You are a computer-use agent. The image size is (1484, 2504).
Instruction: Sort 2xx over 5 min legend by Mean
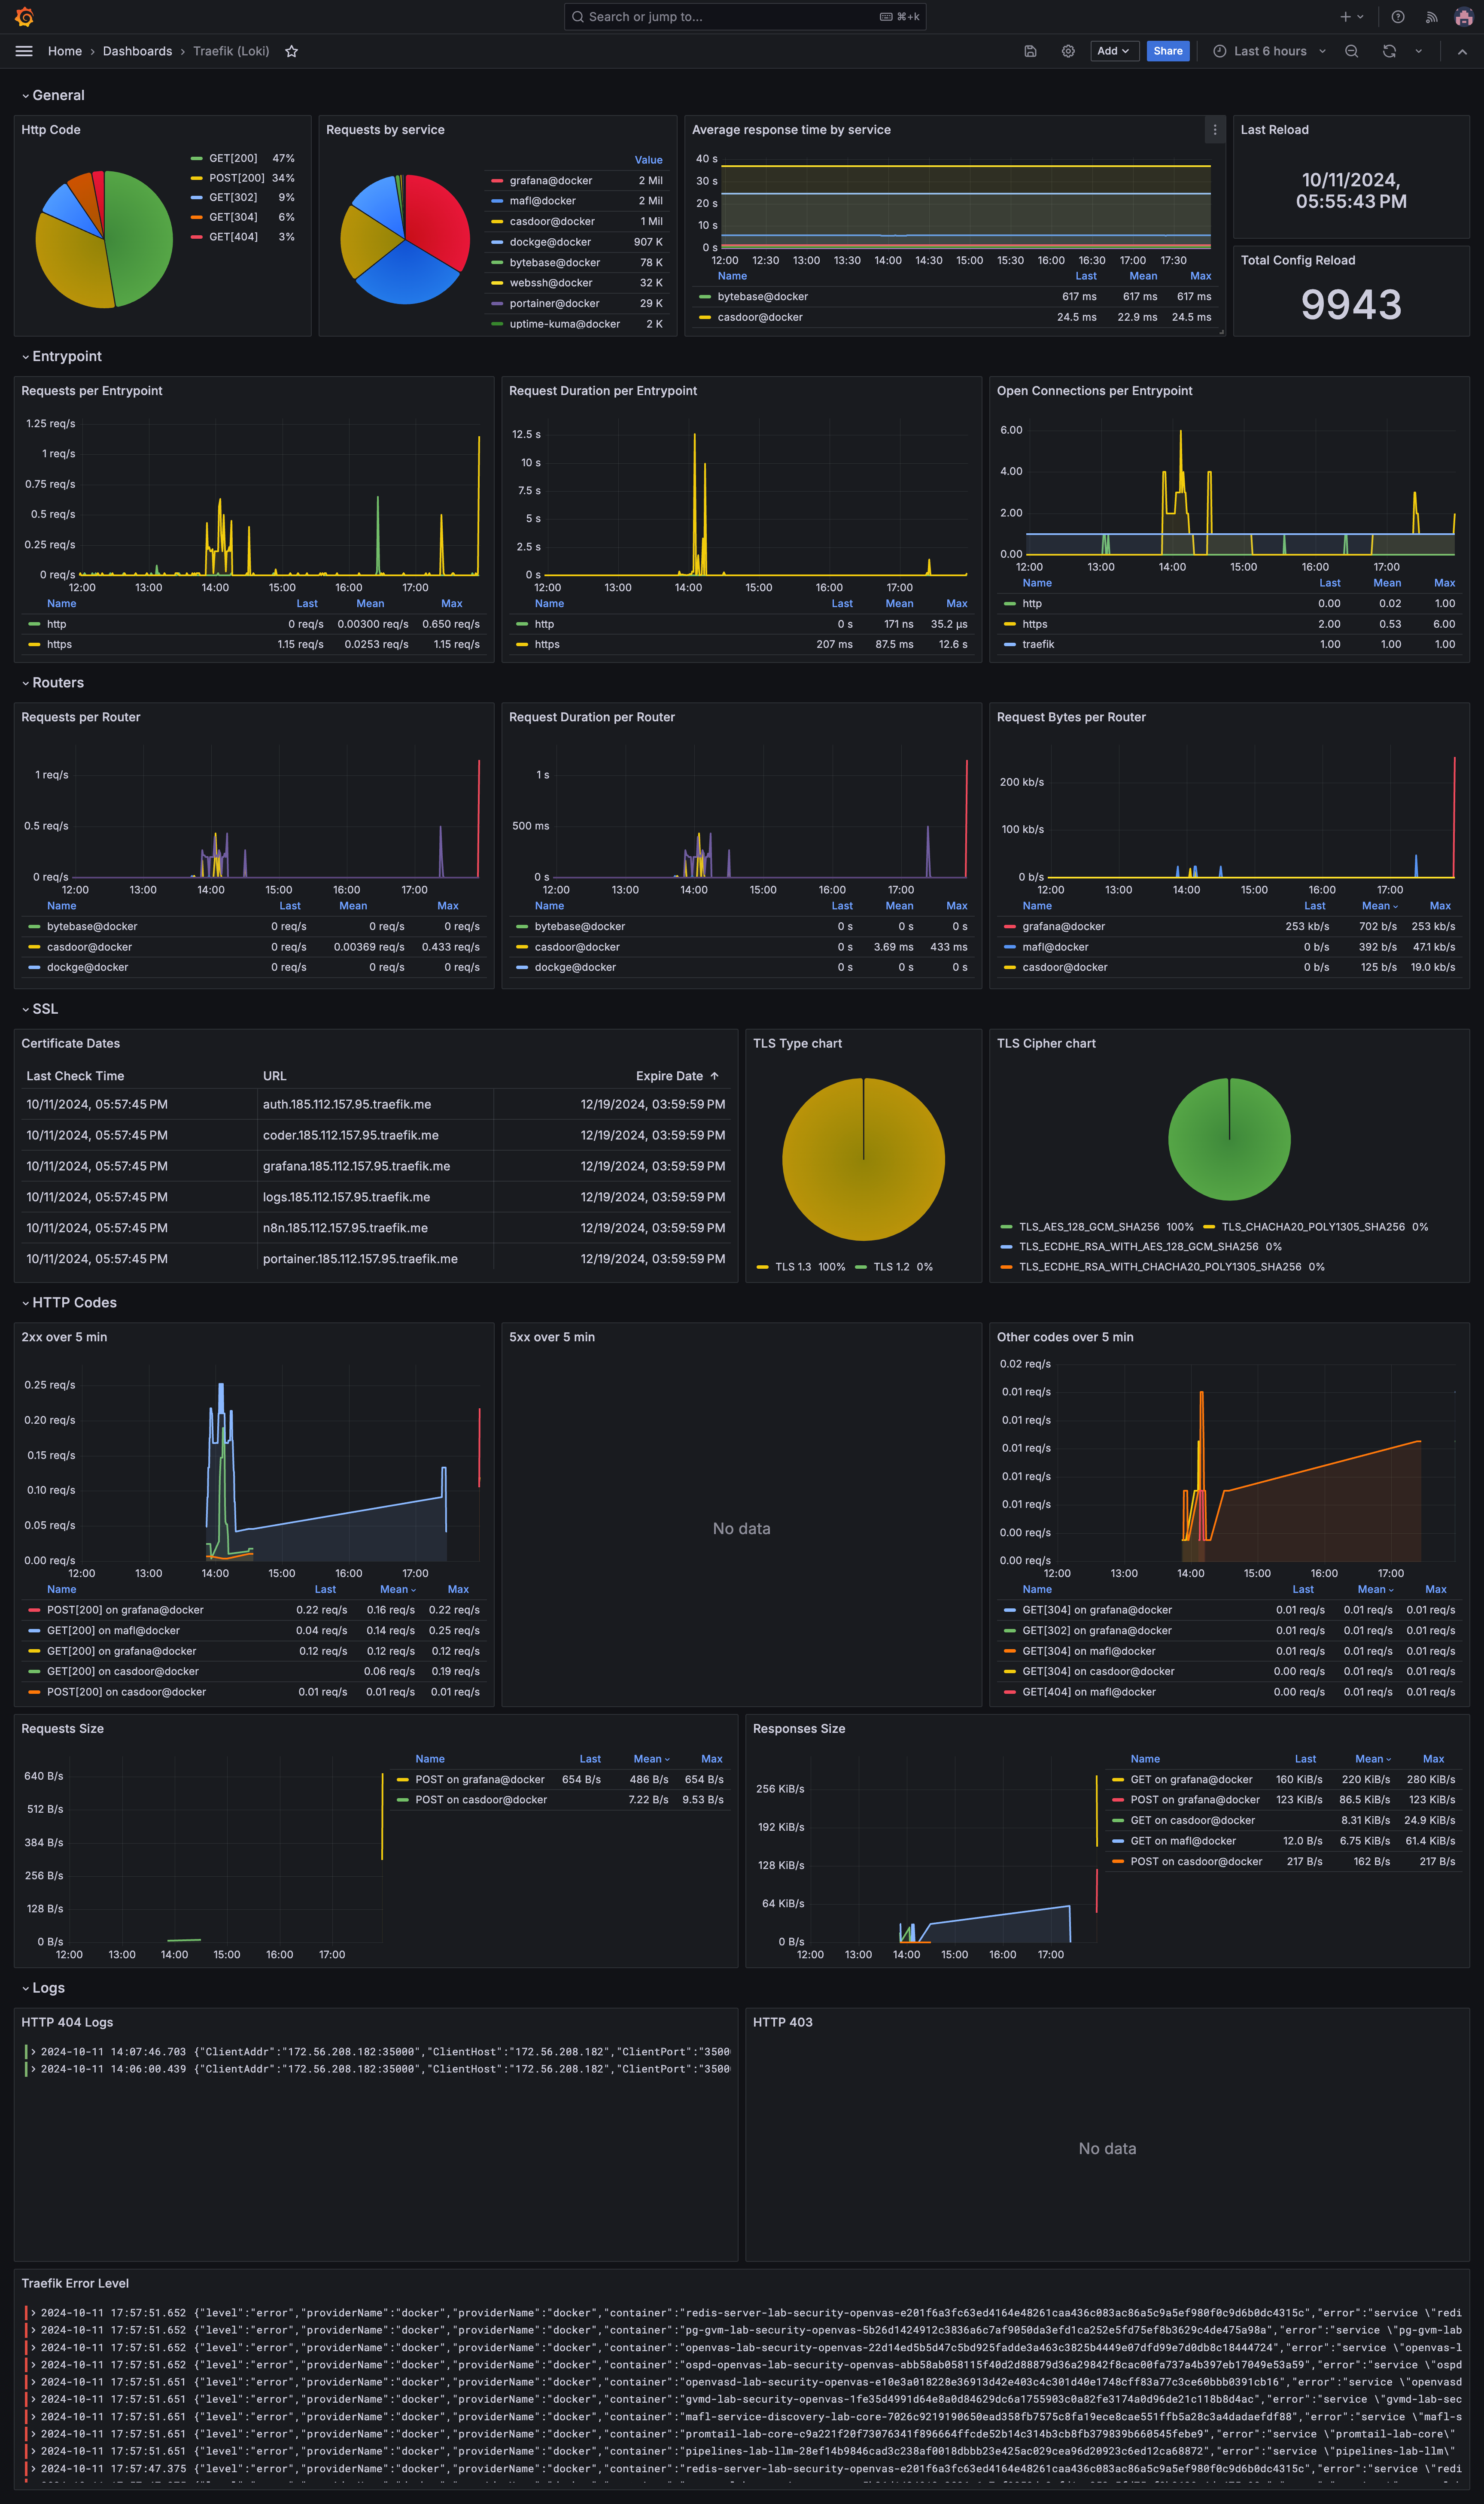click(397, 1590)
